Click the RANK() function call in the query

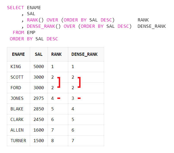click(35, 20)
